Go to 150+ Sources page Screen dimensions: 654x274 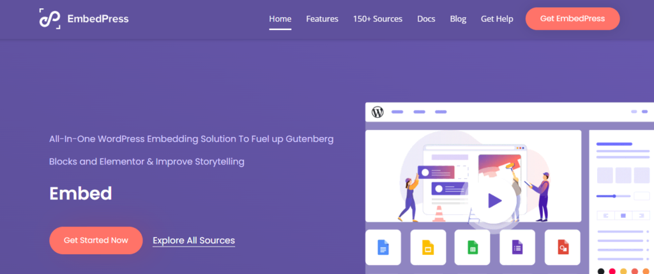pyautogui.click(x=377, y=19)
